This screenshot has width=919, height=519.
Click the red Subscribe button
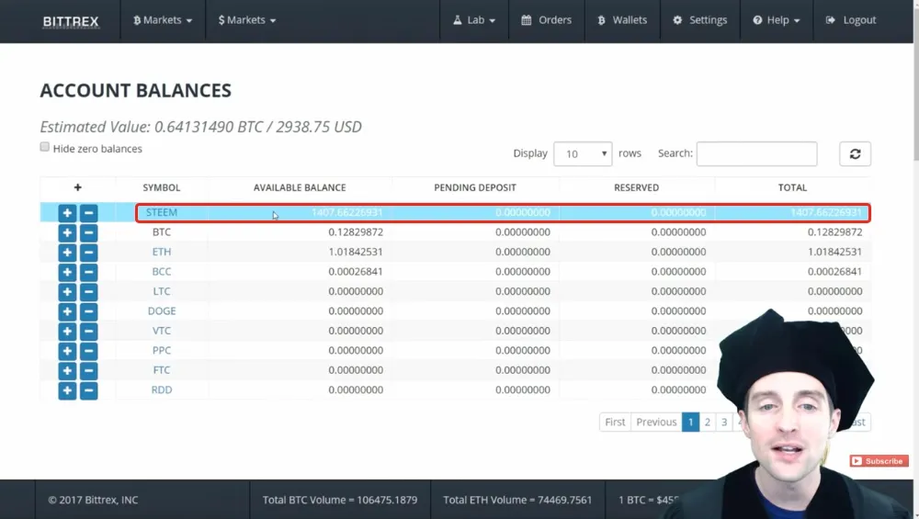(879, 461)
